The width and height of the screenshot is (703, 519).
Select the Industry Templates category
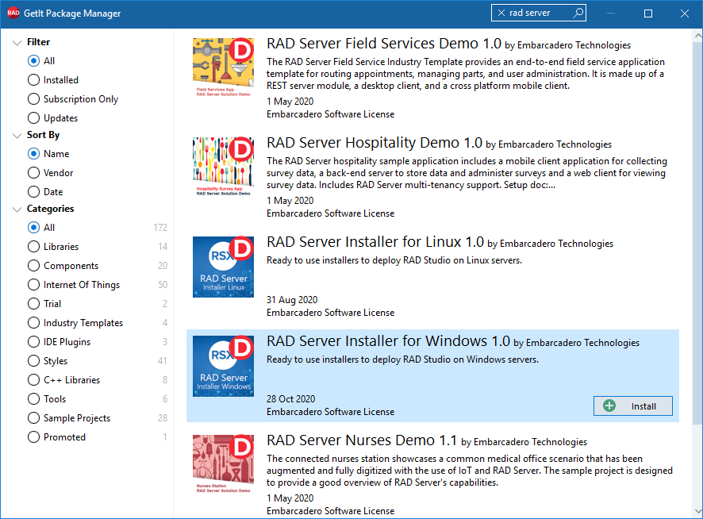pyautogui.click(x=75, y=322)
